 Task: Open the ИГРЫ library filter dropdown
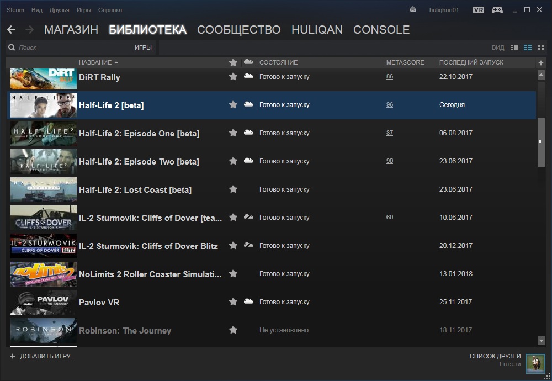[x=143, y=47]
